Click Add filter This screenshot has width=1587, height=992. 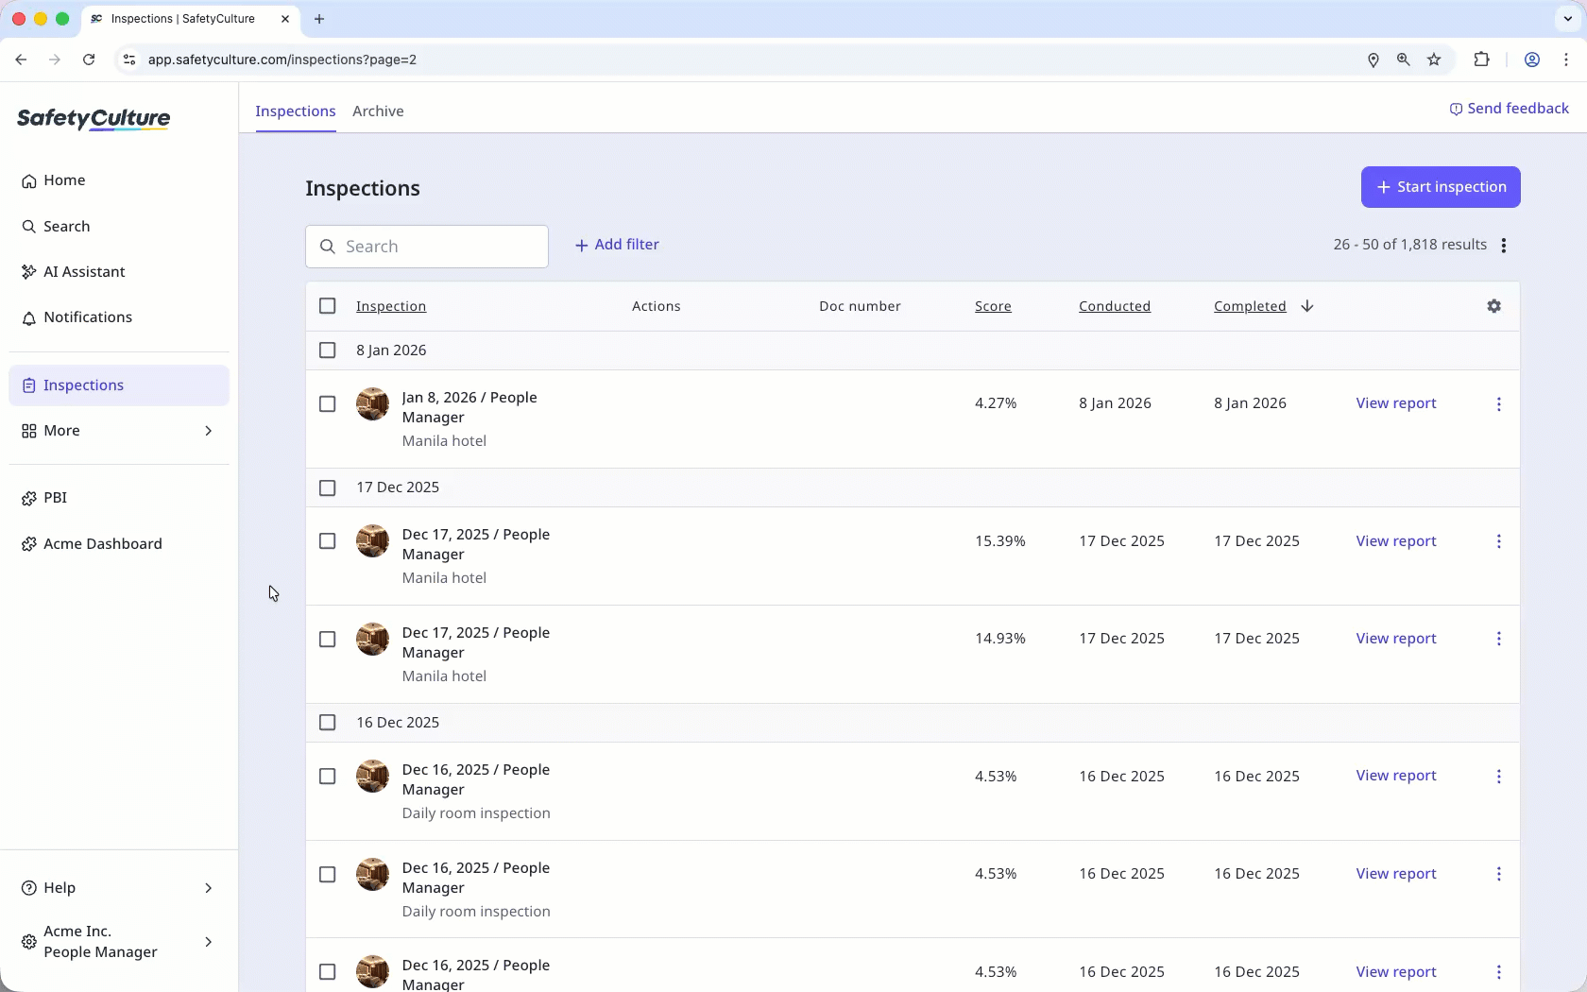617,245
